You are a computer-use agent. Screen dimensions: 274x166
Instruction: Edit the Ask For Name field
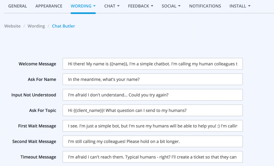pos(153,79)
